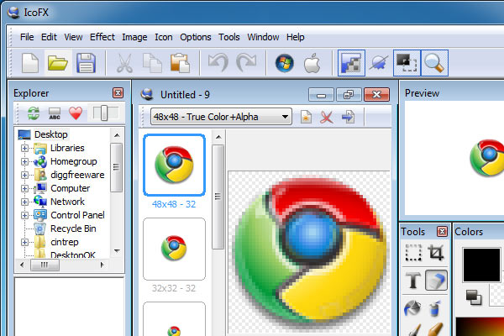Close the Tools panel
The height and width of the screenshot is (336, 504).
(x=443, y=232)
